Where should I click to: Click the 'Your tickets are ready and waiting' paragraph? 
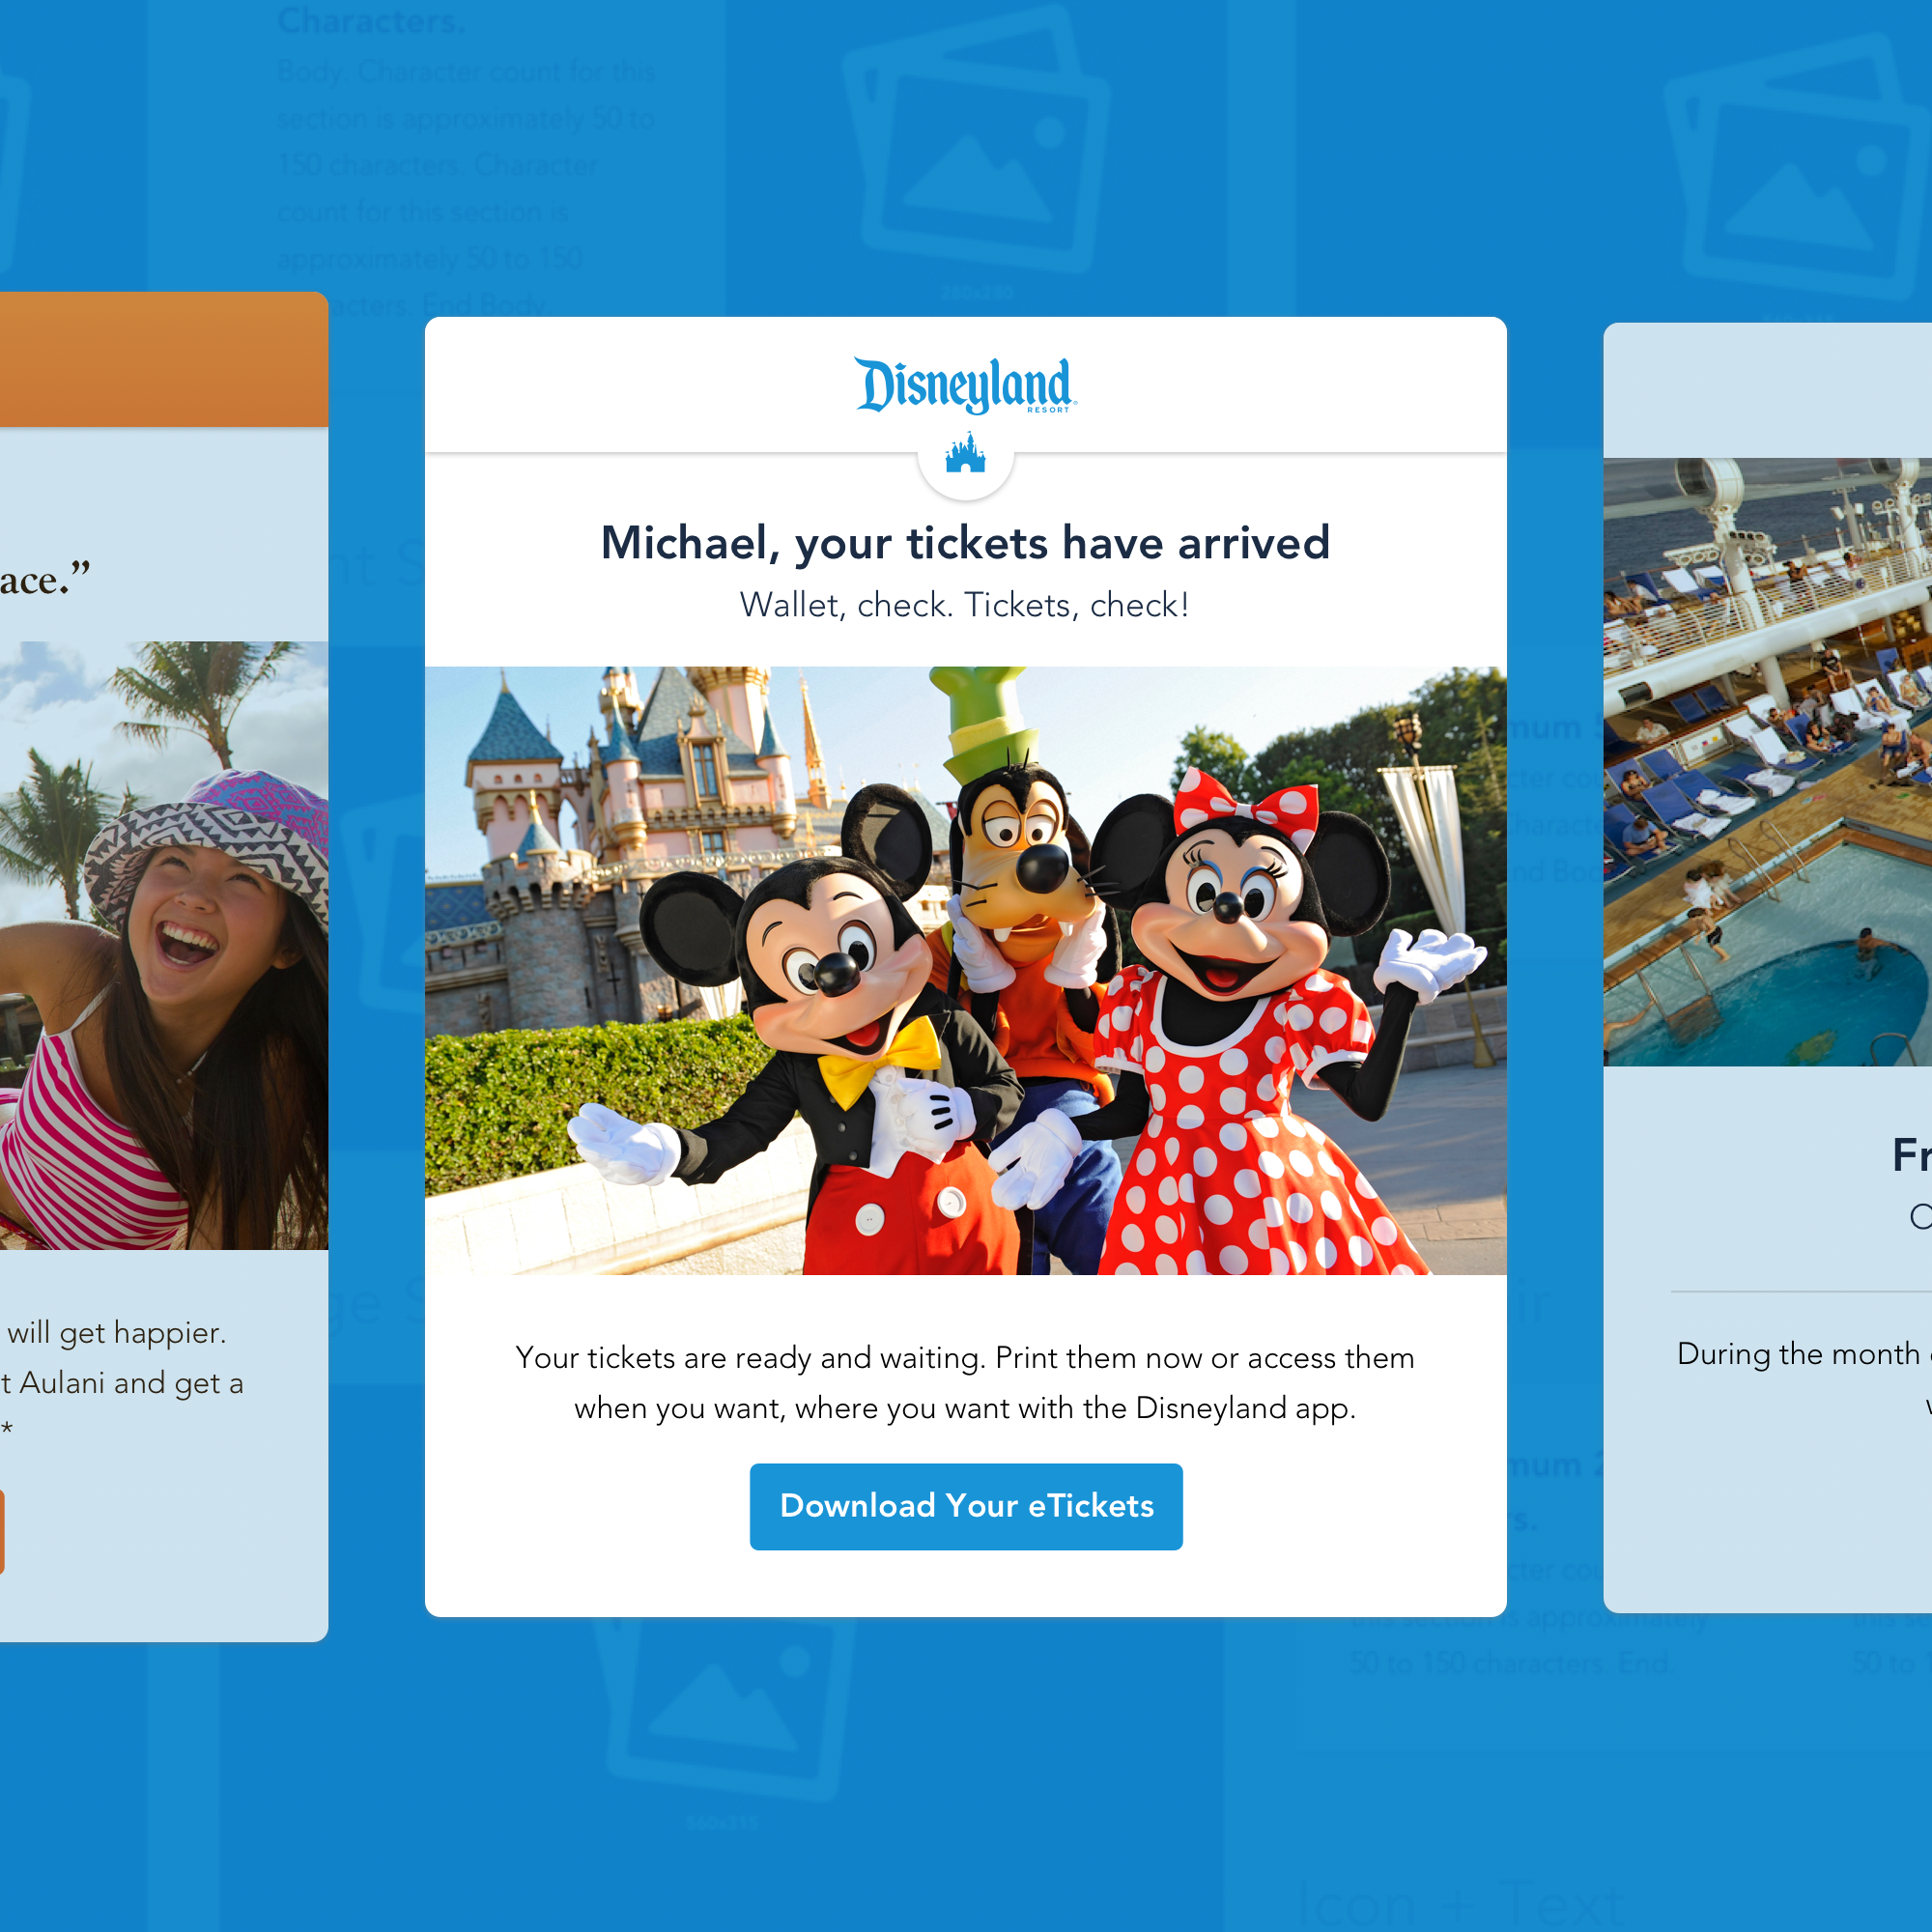[x=966, y=1382]
